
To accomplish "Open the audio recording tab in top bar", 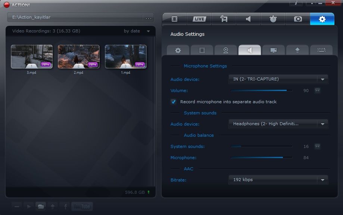I will point(248,19).
